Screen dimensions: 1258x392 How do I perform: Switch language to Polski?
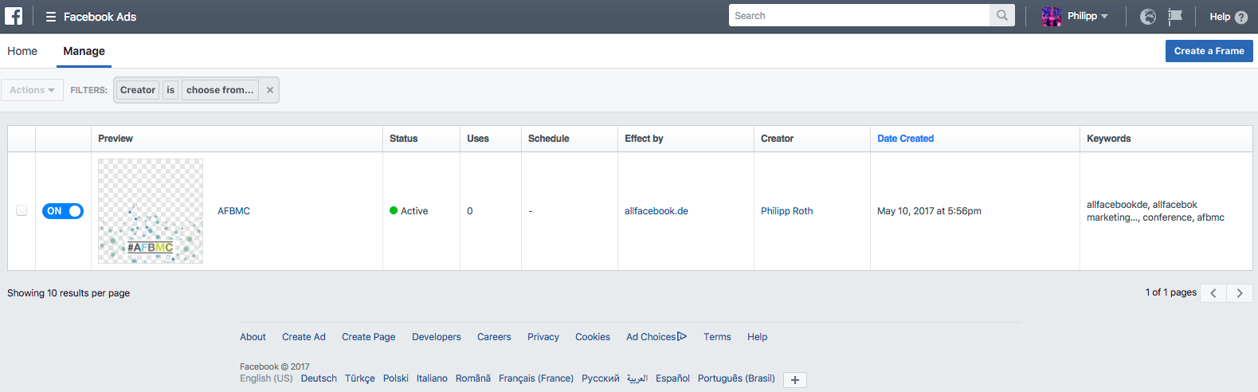(x=396, y=378)
